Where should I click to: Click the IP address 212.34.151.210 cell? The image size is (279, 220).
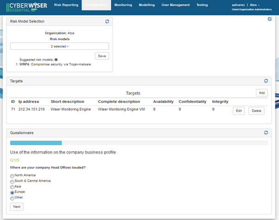click(31, 109)
